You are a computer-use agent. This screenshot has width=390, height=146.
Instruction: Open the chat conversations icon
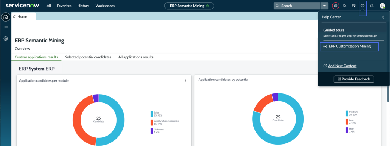(x=345, y=6)
